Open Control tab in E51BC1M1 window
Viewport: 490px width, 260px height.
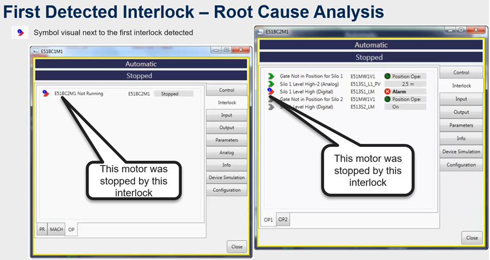[x=227, y=90]
